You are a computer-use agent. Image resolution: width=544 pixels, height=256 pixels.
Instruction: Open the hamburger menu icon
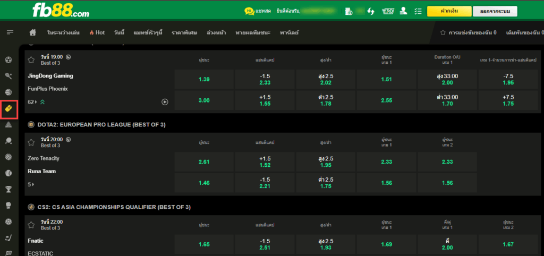click(10, 32)
